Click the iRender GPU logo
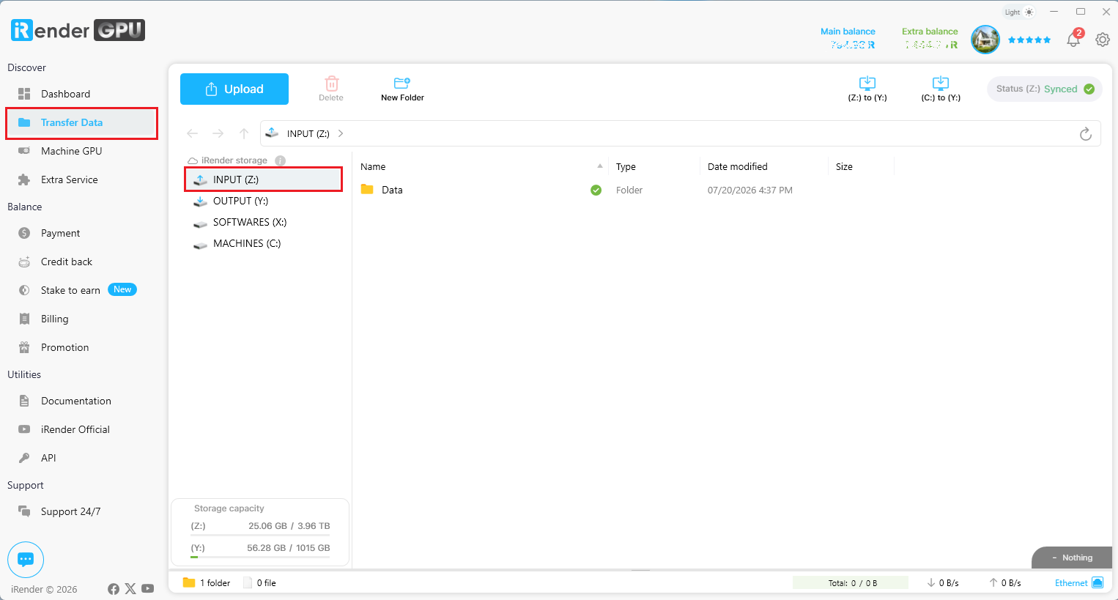The height and width of the screenshot is (600, 1118). [78, 30]
